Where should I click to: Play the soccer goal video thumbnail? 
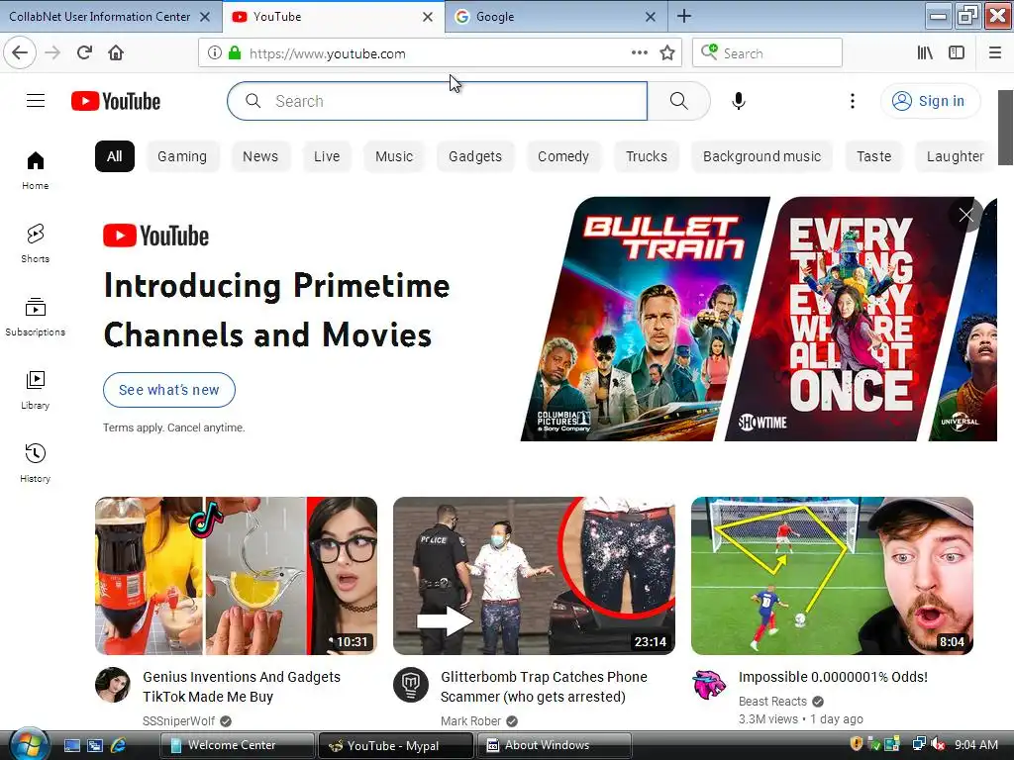pyautogui.click(x=832, y=576)
